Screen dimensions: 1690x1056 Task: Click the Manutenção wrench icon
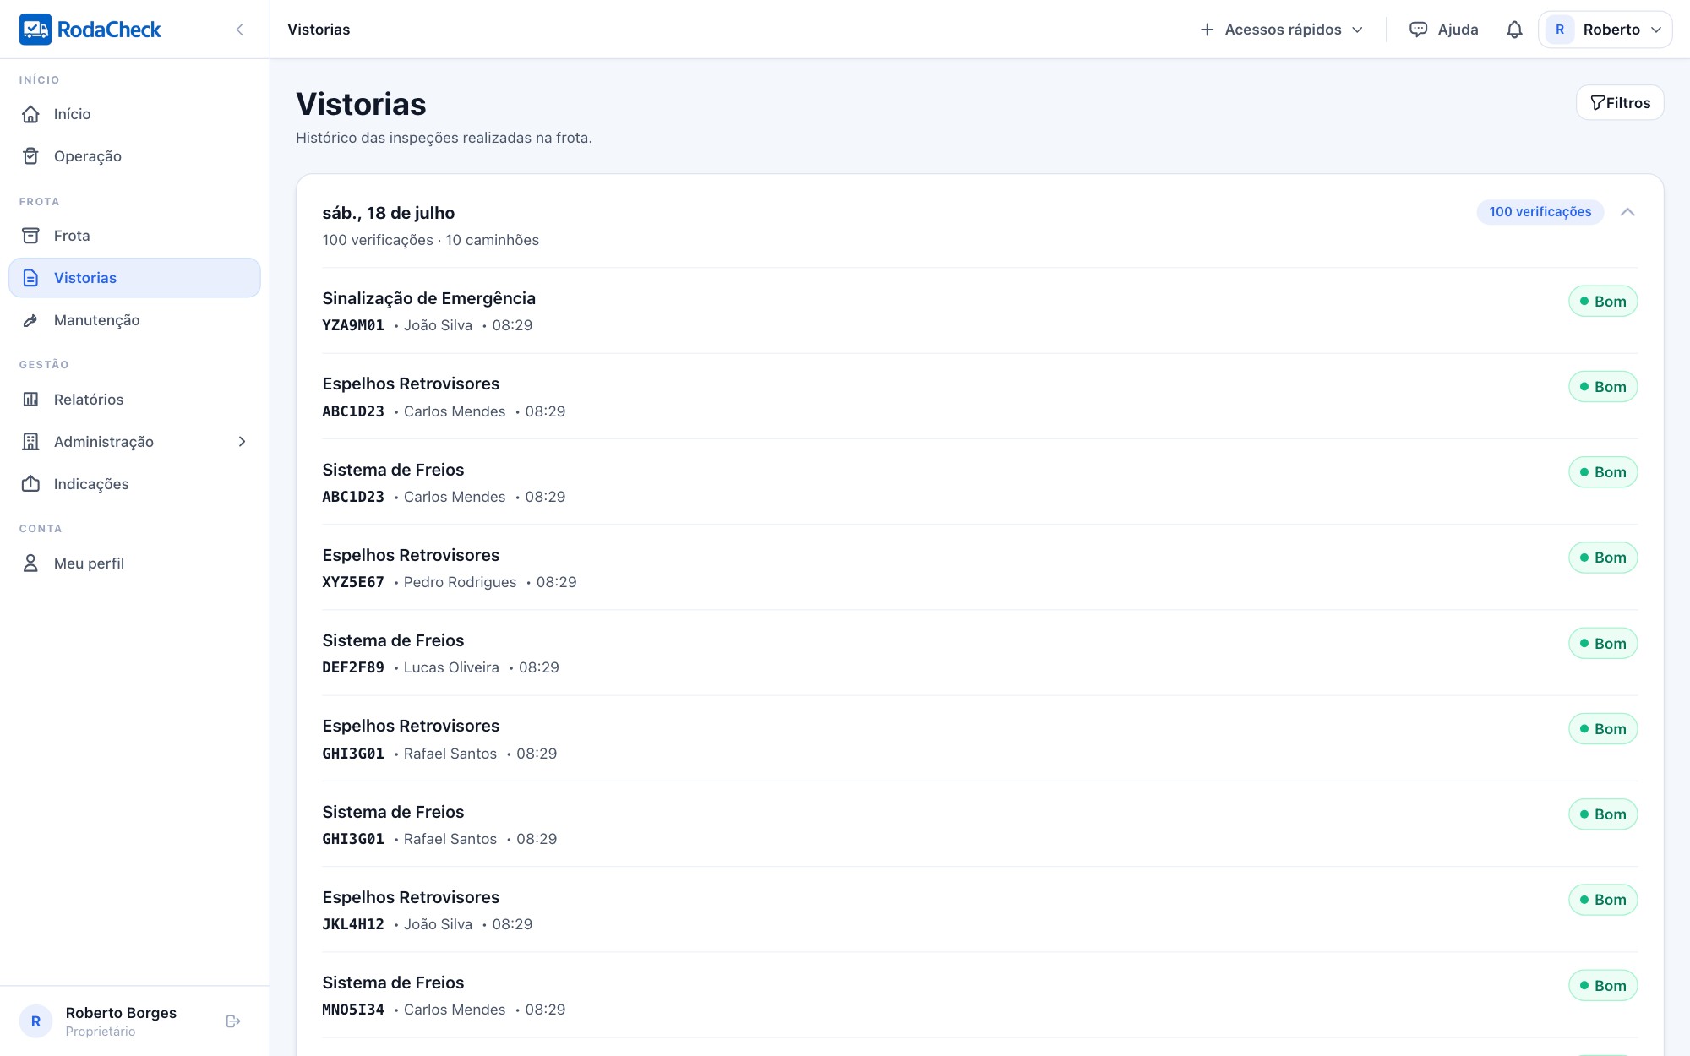tap(31, 320)
